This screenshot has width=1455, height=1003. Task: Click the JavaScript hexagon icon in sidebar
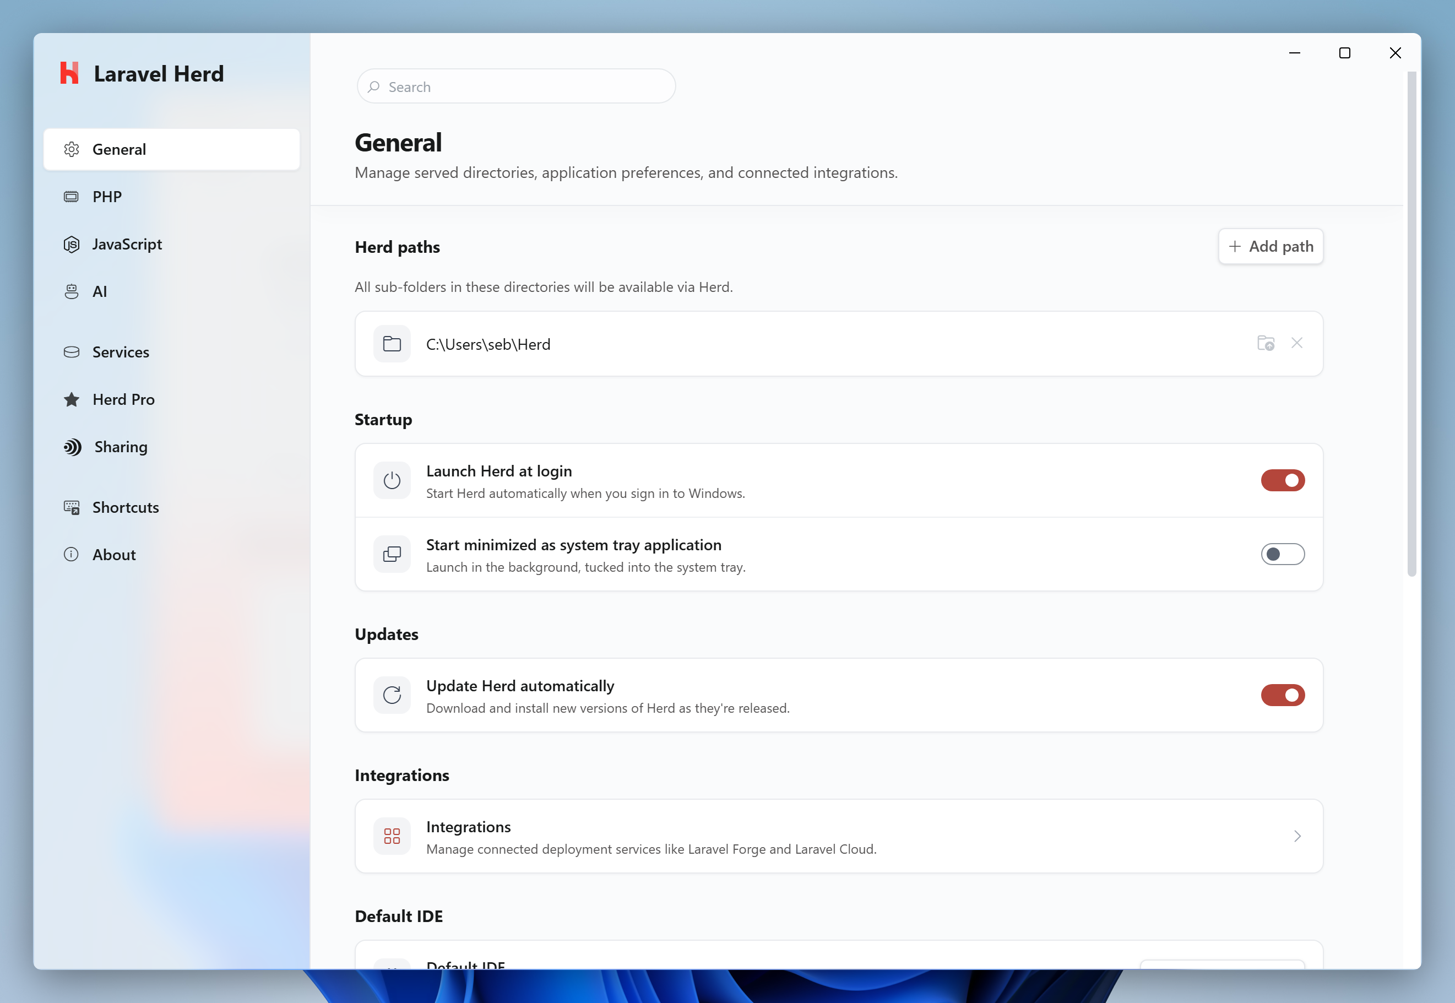(72, 245)
